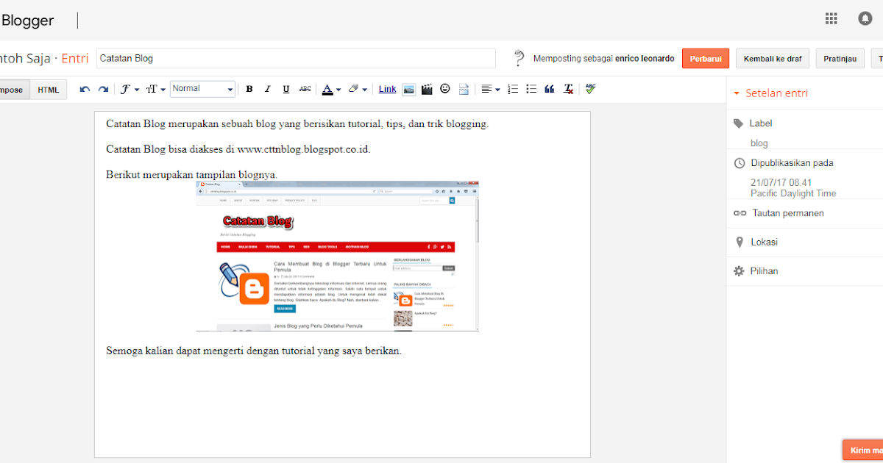Screen dimensions: 883x463
Task: Click the post title field Catatan Blog
Action: tap(294, 58)
